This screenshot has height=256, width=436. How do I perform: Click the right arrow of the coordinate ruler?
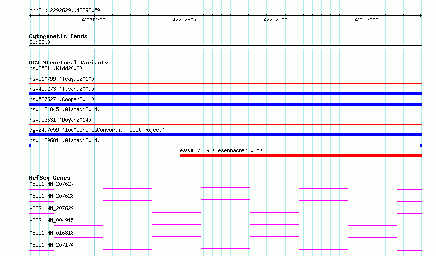421,15
